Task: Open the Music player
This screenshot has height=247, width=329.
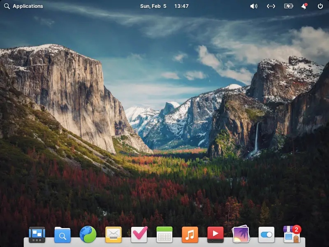Action: pyautogui.click(x=190, y=234)
